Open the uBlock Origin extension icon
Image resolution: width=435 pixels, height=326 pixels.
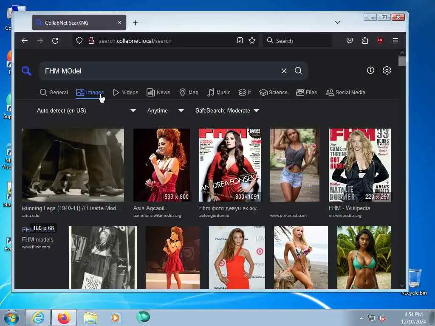point(380,40)
